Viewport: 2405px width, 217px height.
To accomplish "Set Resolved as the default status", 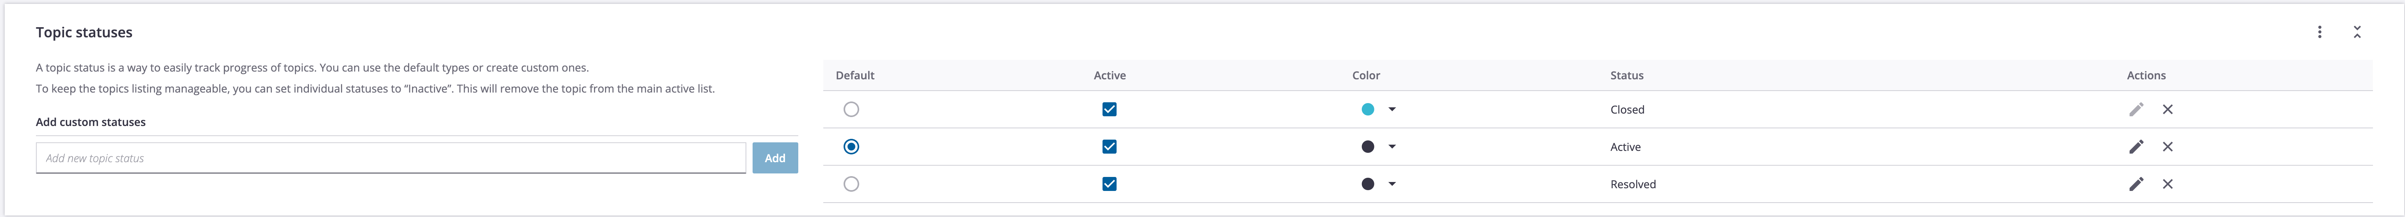I will click(x=851, y=184).
